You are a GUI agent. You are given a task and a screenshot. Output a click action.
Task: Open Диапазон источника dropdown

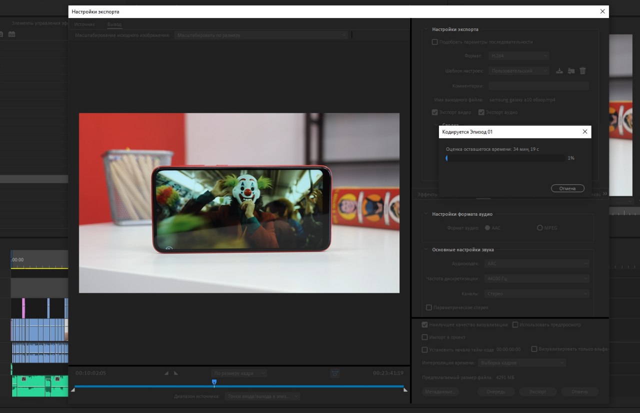[262, 396]
